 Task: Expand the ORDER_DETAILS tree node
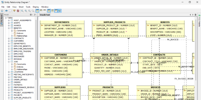pos(9,80)
